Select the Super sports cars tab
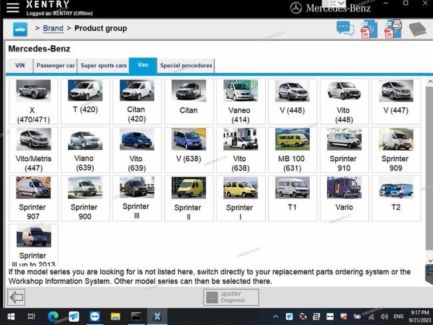Image resolution: width=433 pixels, height=325 pixels. [103, 66]
